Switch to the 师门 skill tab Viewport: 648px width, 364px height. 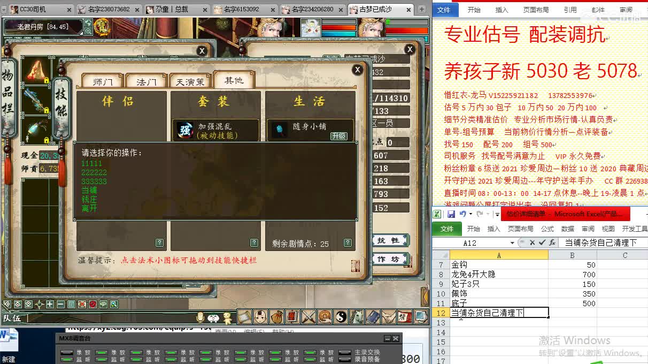pyautogui.click(x=102, y=82)
